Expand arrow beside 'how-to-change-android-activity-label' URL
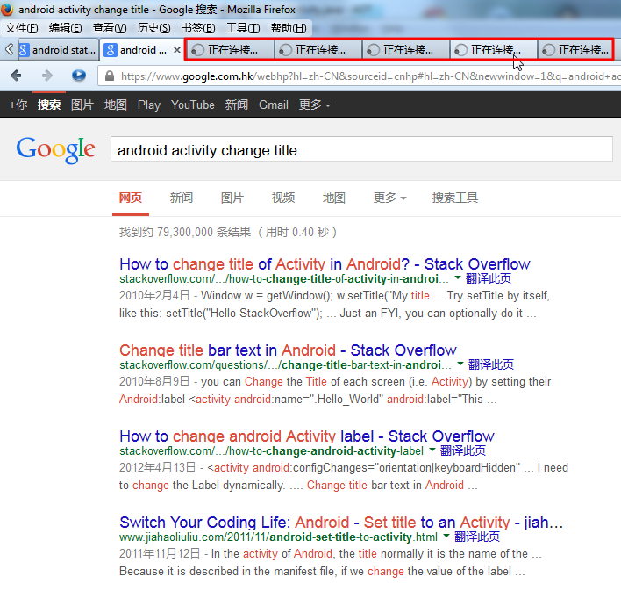 pos(432,450)
